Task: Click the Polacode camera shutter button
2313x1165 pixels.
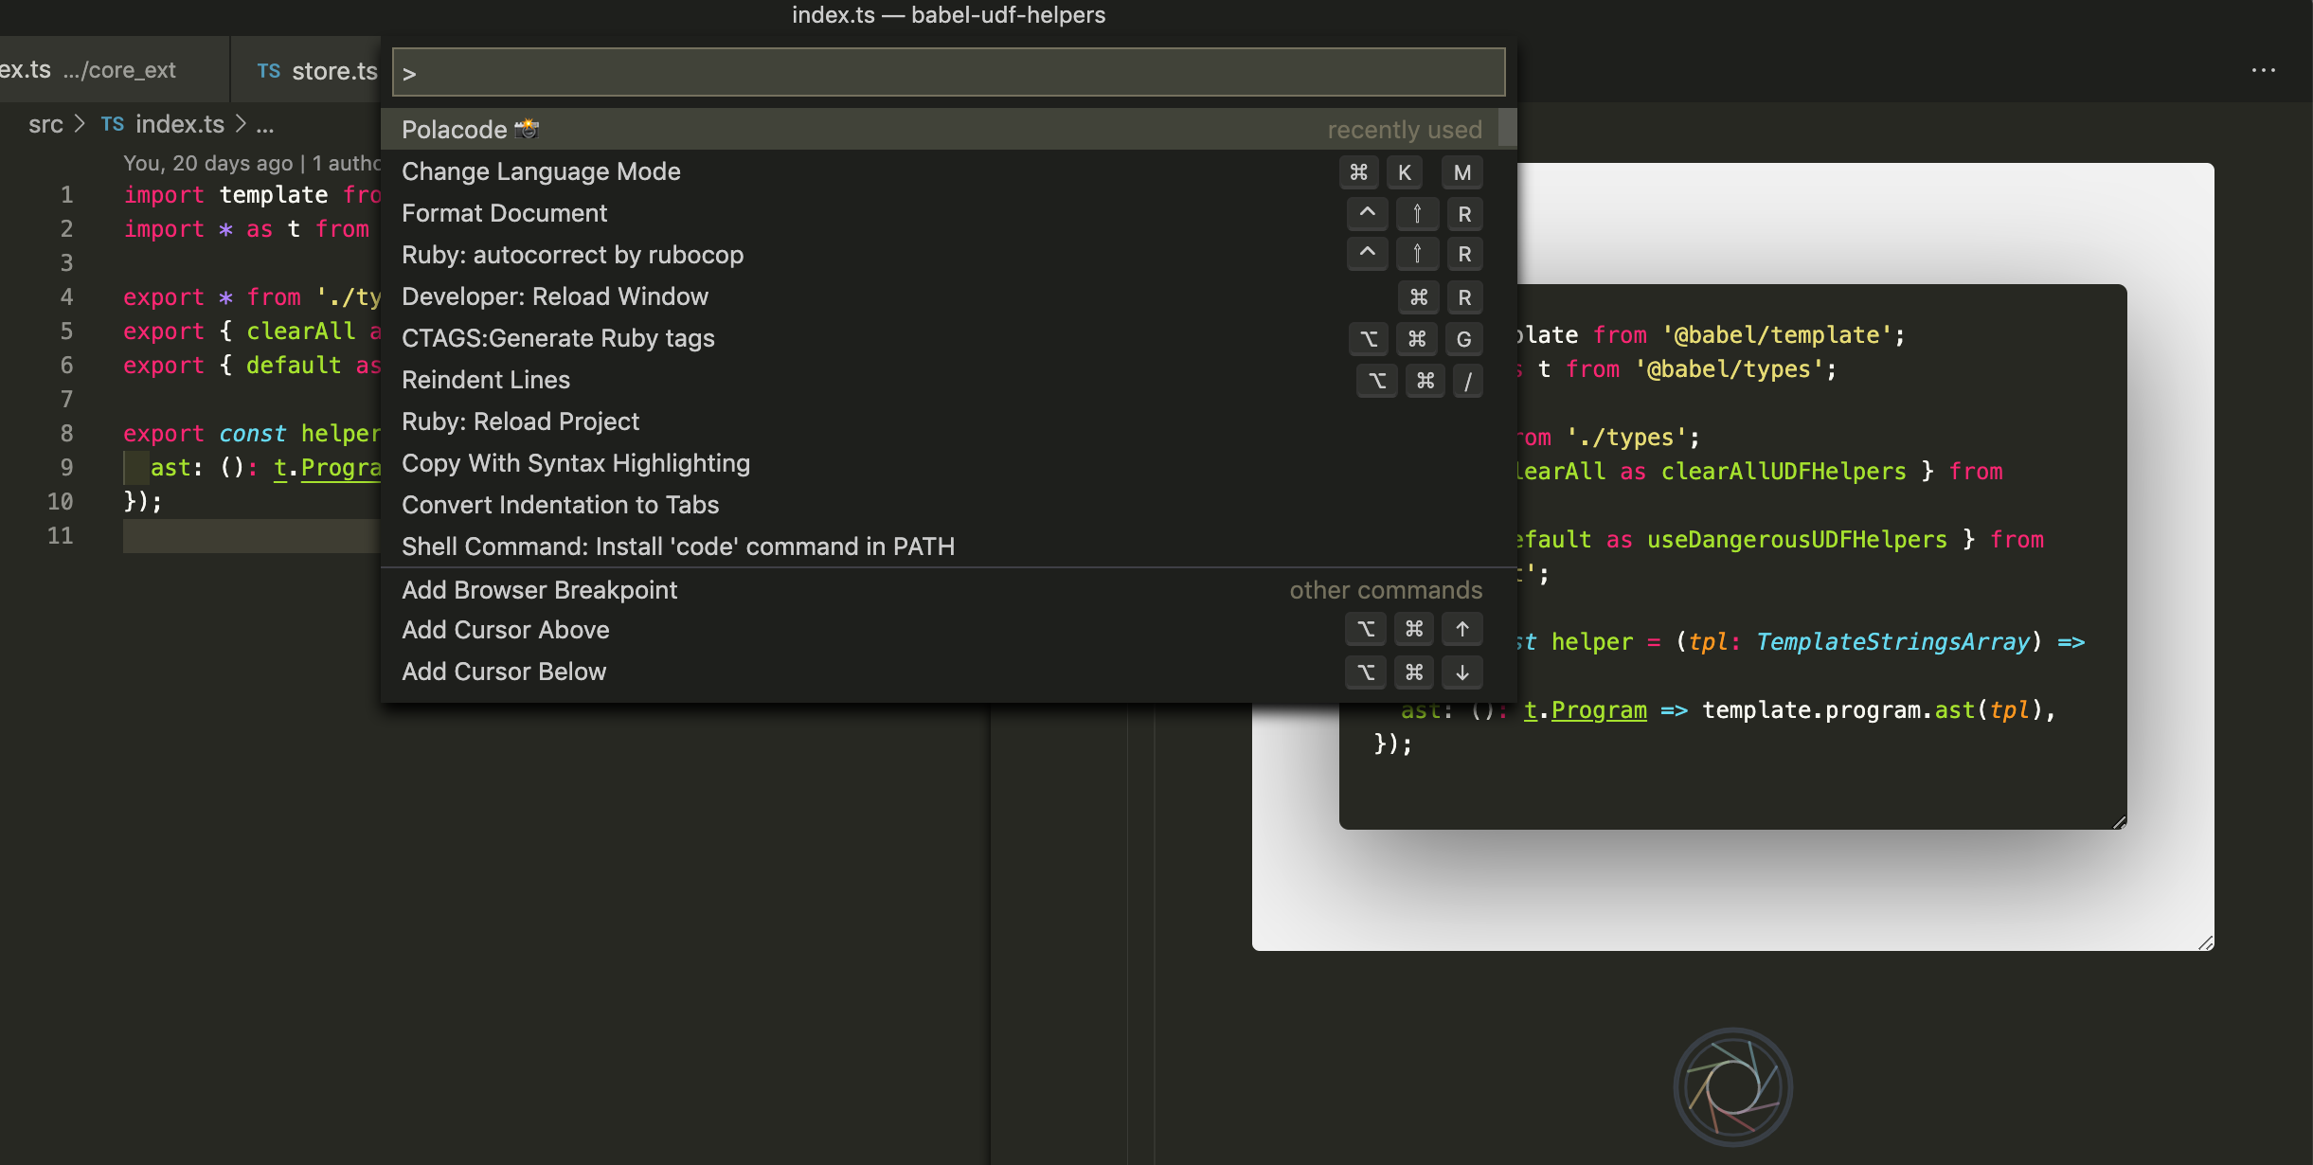Action: tap(1732, 1086)
